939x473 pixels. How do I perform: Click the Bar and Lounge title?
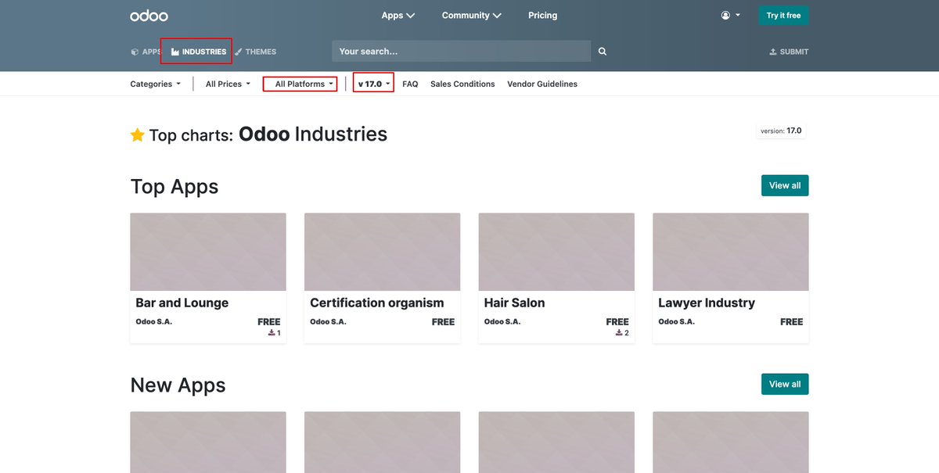point(182,303)
